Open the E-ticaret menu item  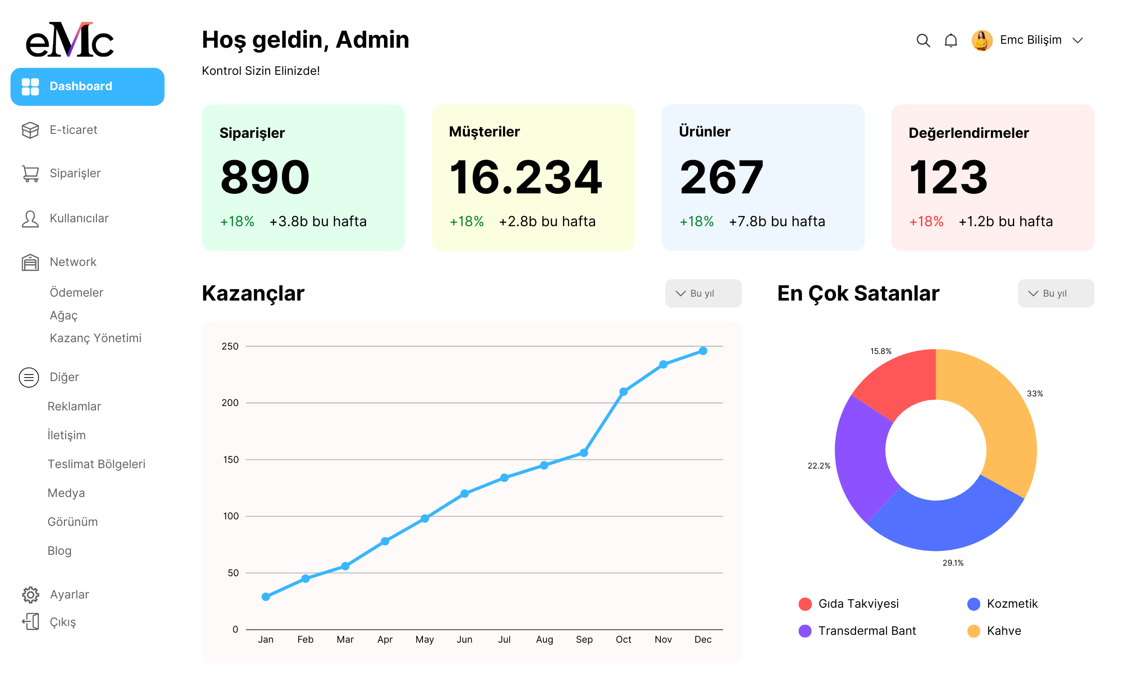(73, 130)
